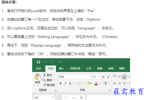Open the Name Box dropdown arrow
The height and width of the screenshot is (100, 146).
[53, 98]
